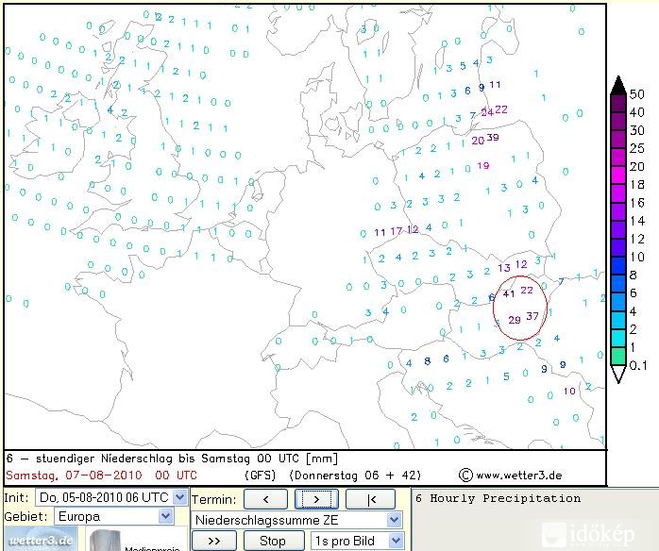Viewport: 659px width, 551px height.
Task: Click the precipitation value 29 on map
Action: coord(515,320)
